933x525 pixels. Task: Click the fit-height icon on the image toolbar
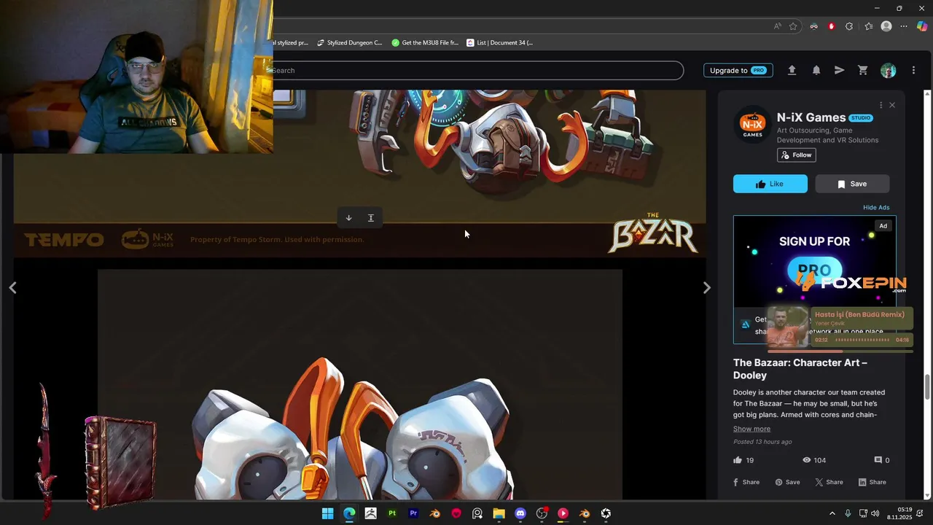[x=370, y=218]
